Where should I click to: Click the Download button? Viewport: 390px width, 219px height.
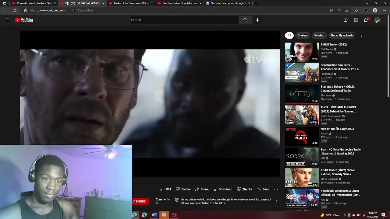click(223, 189)
